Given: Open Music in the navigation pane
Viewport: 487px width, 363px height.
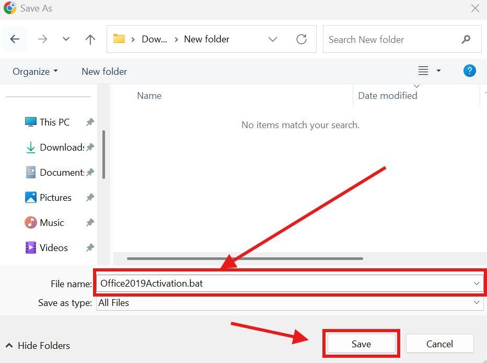Looking at the screenshot, I should (44, 223).
